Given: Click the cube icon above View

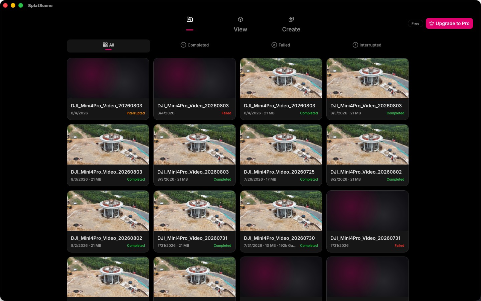Looking at the screenshot, I should pyautogui.click(x=240, y=19).
